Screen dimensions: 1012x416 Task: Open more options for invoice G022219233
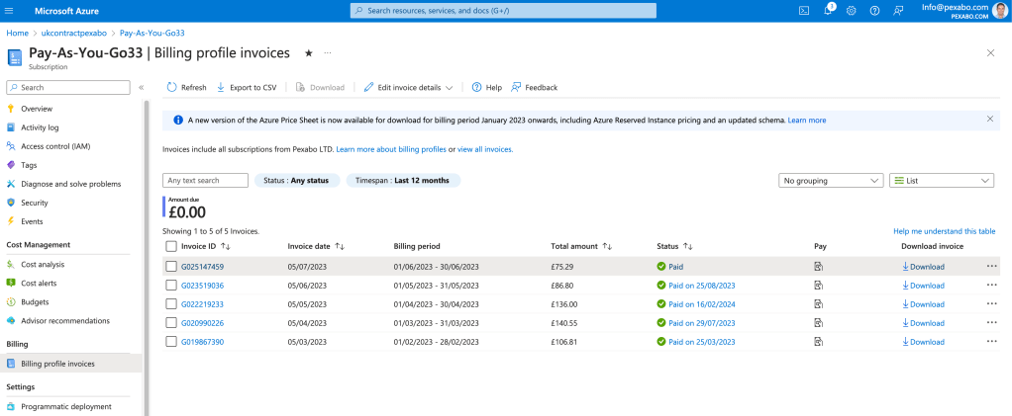pyautogui.click(x=991, y=304)
